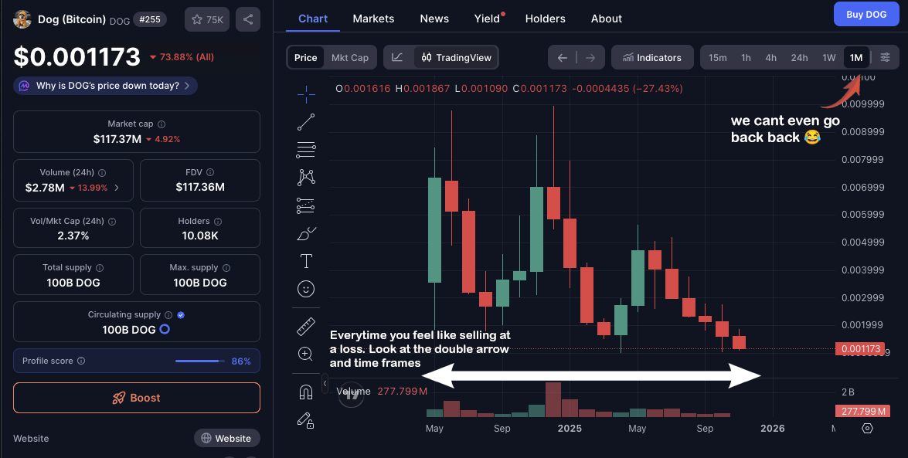Open the emoji sticker tool
908x458 pixels.
(306, 288)
